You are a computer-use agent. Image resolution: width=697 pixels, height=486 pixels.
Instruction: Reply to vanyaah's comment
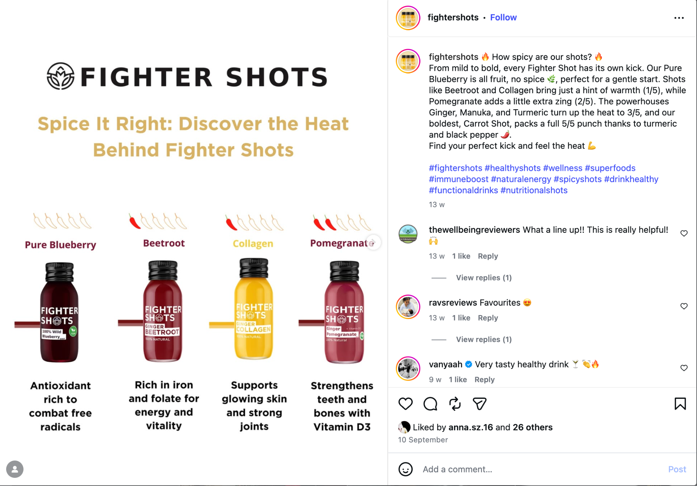coord(484,379)
